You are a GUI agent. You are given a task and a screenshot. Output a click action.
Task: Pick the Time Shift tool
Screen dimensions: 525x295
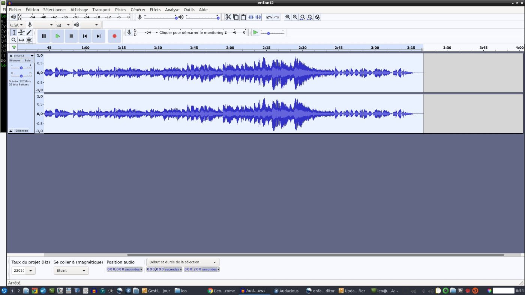[x=21, y=40]
